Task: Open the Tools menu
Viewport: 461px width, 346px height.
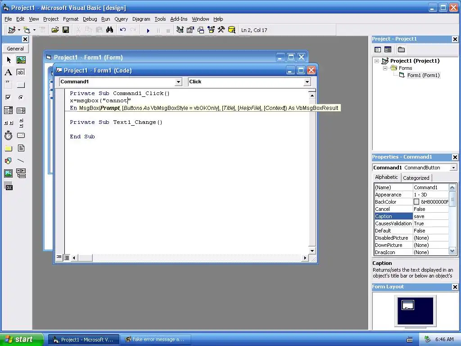Action: [x=160, y=19]
